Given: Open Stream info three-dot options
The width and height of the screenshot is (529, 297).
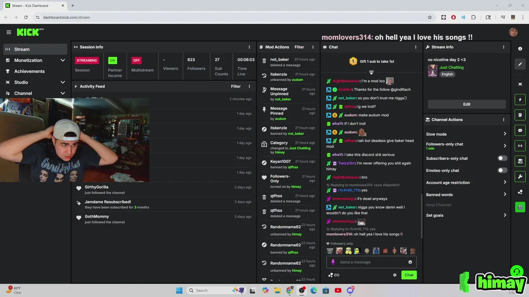Looking at the screenshot, I should click(x=503, y=47).
